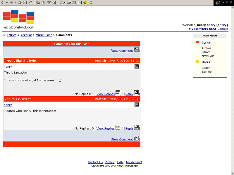
Task: Click the Discuss toolbar icon
Action: tap(80, 3)
